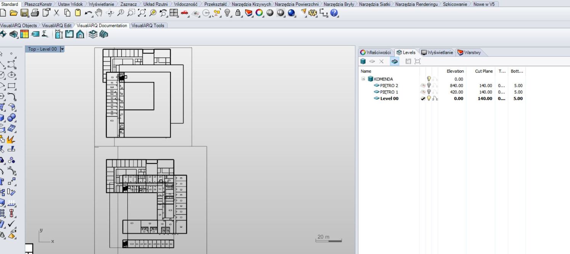The height and width of the screenshot is (254, 570).
Task: Toggle lightbulb visibility for PIĘTRO 1
Action: (x=429, y=92)
